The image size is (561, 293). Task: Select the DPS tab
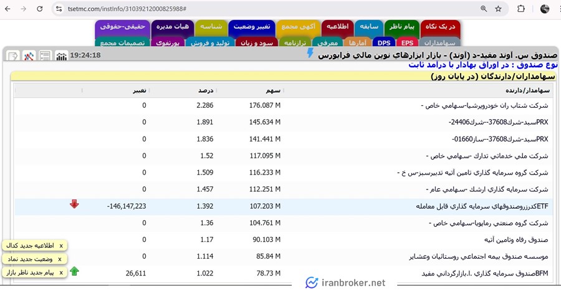click(x=384, y=42)
